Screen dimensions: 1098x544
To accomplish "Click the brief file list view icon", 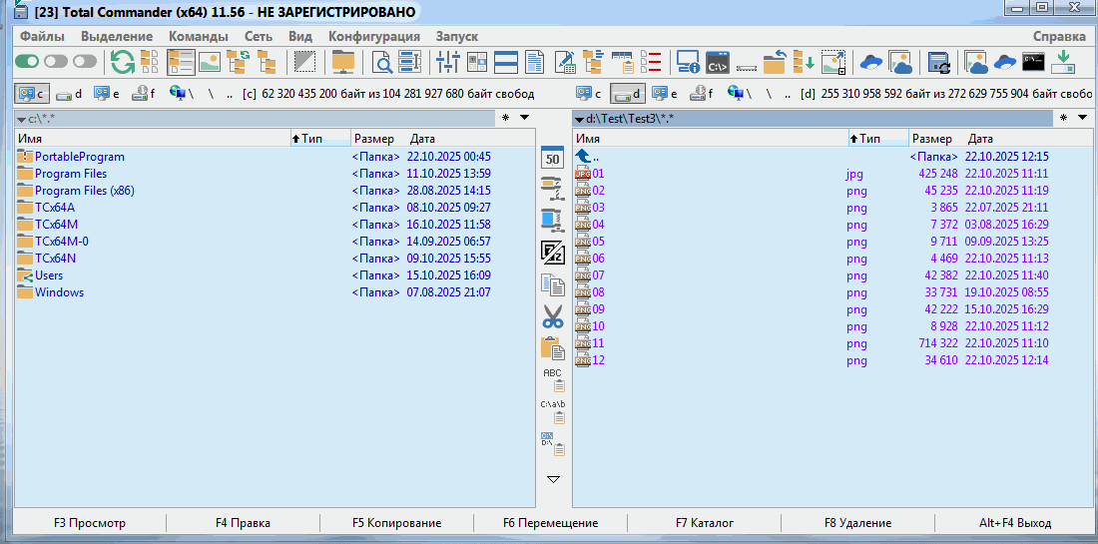I will pos(152,62).
